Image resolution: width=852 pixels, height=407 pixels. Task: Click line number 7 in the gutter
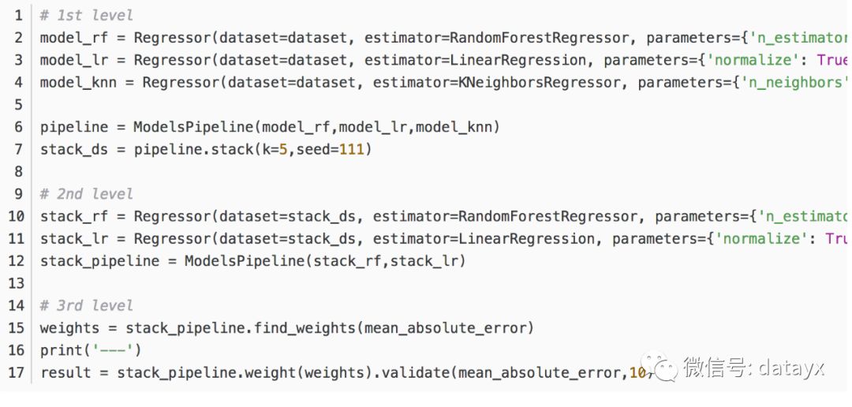coord(18,149)
